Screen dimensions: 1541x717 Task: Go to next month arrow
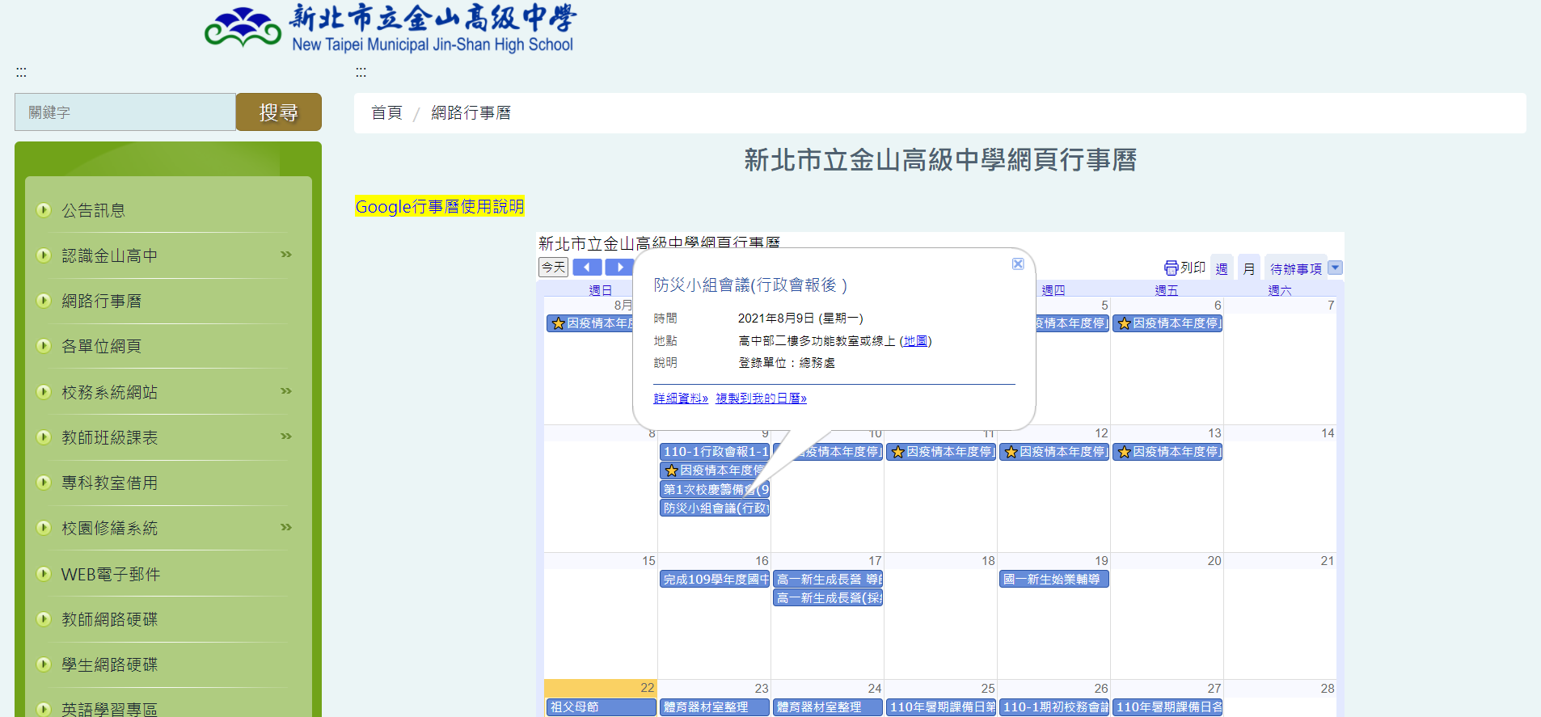[619, 267]
